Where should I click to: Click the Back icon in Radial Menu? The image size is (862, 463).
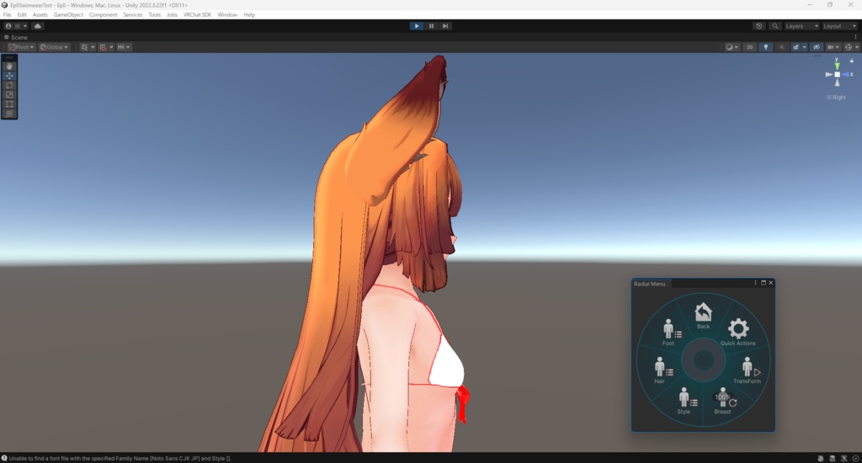coord(703,316)
